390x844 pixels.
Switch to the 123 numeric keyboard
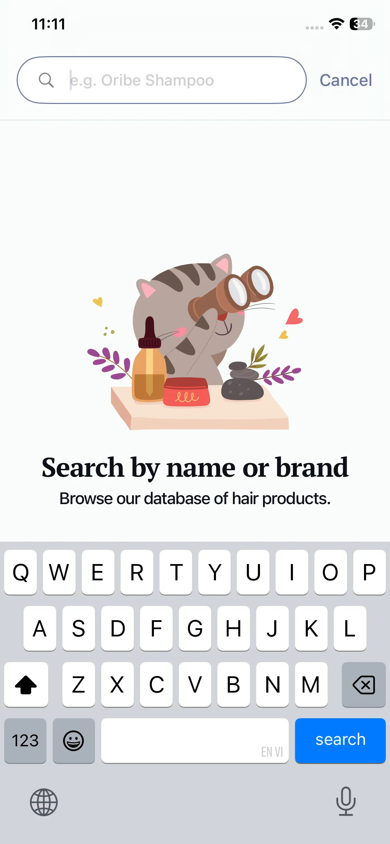(x=25, y=740)
